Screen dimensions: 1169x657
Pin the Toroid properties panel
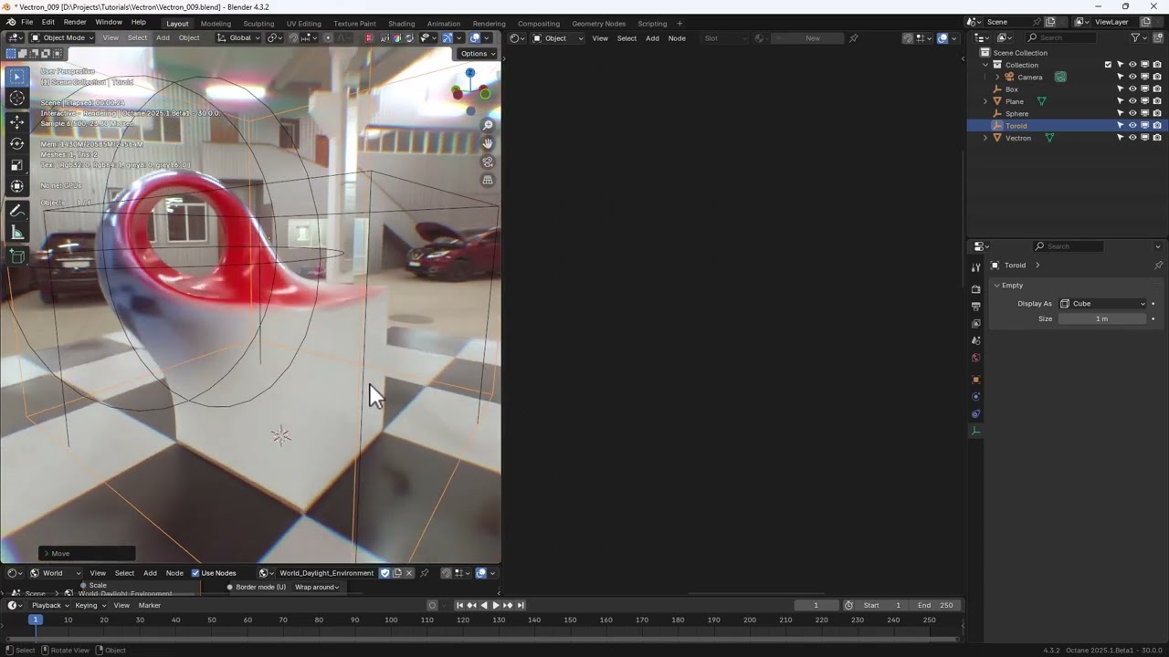tap(1158, 266)
